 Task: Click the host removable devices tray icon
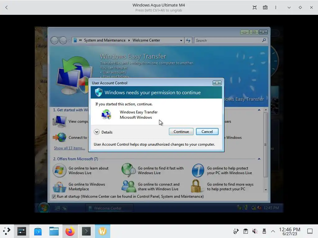point(264,231)
